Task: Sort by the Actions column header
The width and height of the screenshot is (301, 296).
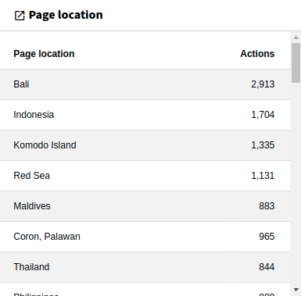Action: pos(257,54)
